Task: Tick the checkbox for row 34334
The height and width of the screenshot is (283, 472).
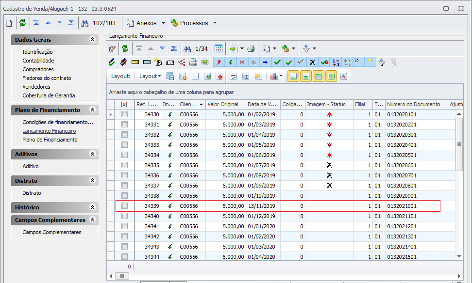Action: [x=124, y=155]
